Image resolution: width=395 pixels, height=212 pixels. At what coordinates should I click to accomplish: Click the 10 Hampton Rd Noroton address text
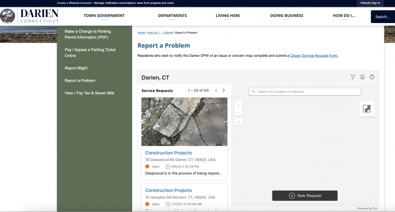[x=180, y=197]
